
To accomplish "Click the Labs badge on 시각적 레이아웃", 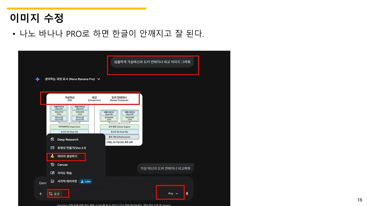I will tap(85, 181).
